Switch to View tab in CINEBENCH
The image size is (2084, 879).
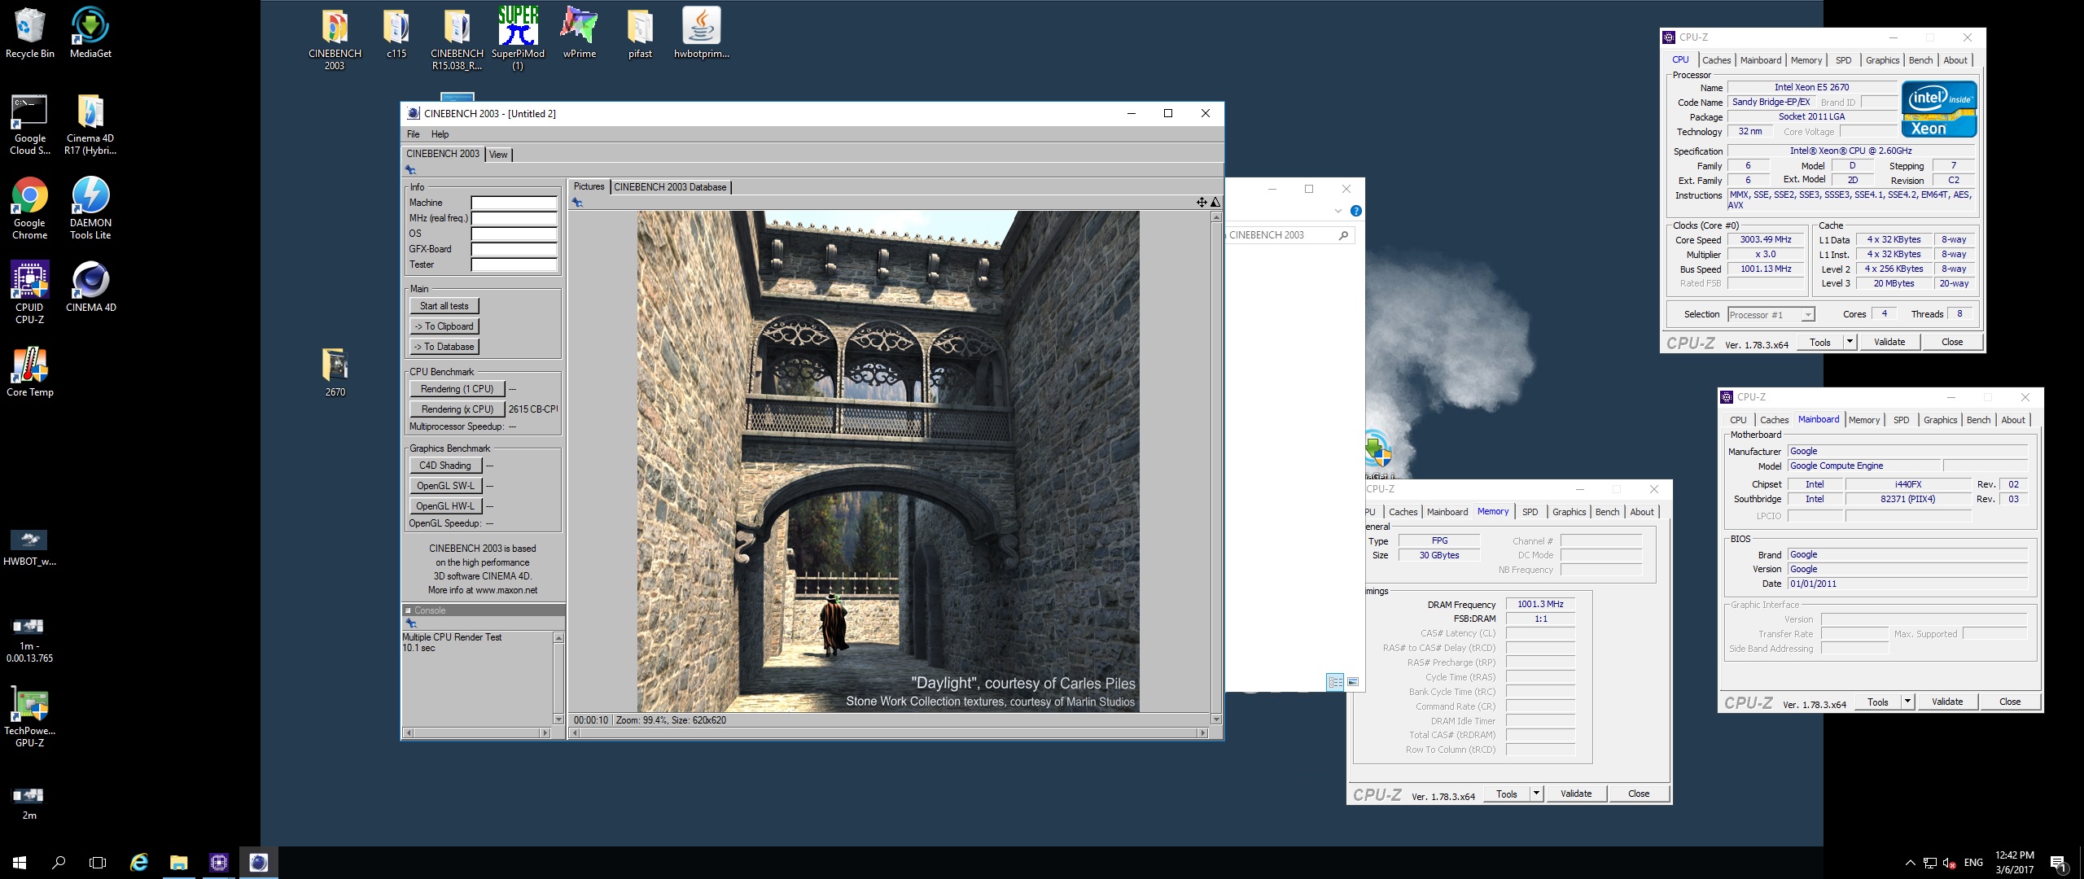498,155
